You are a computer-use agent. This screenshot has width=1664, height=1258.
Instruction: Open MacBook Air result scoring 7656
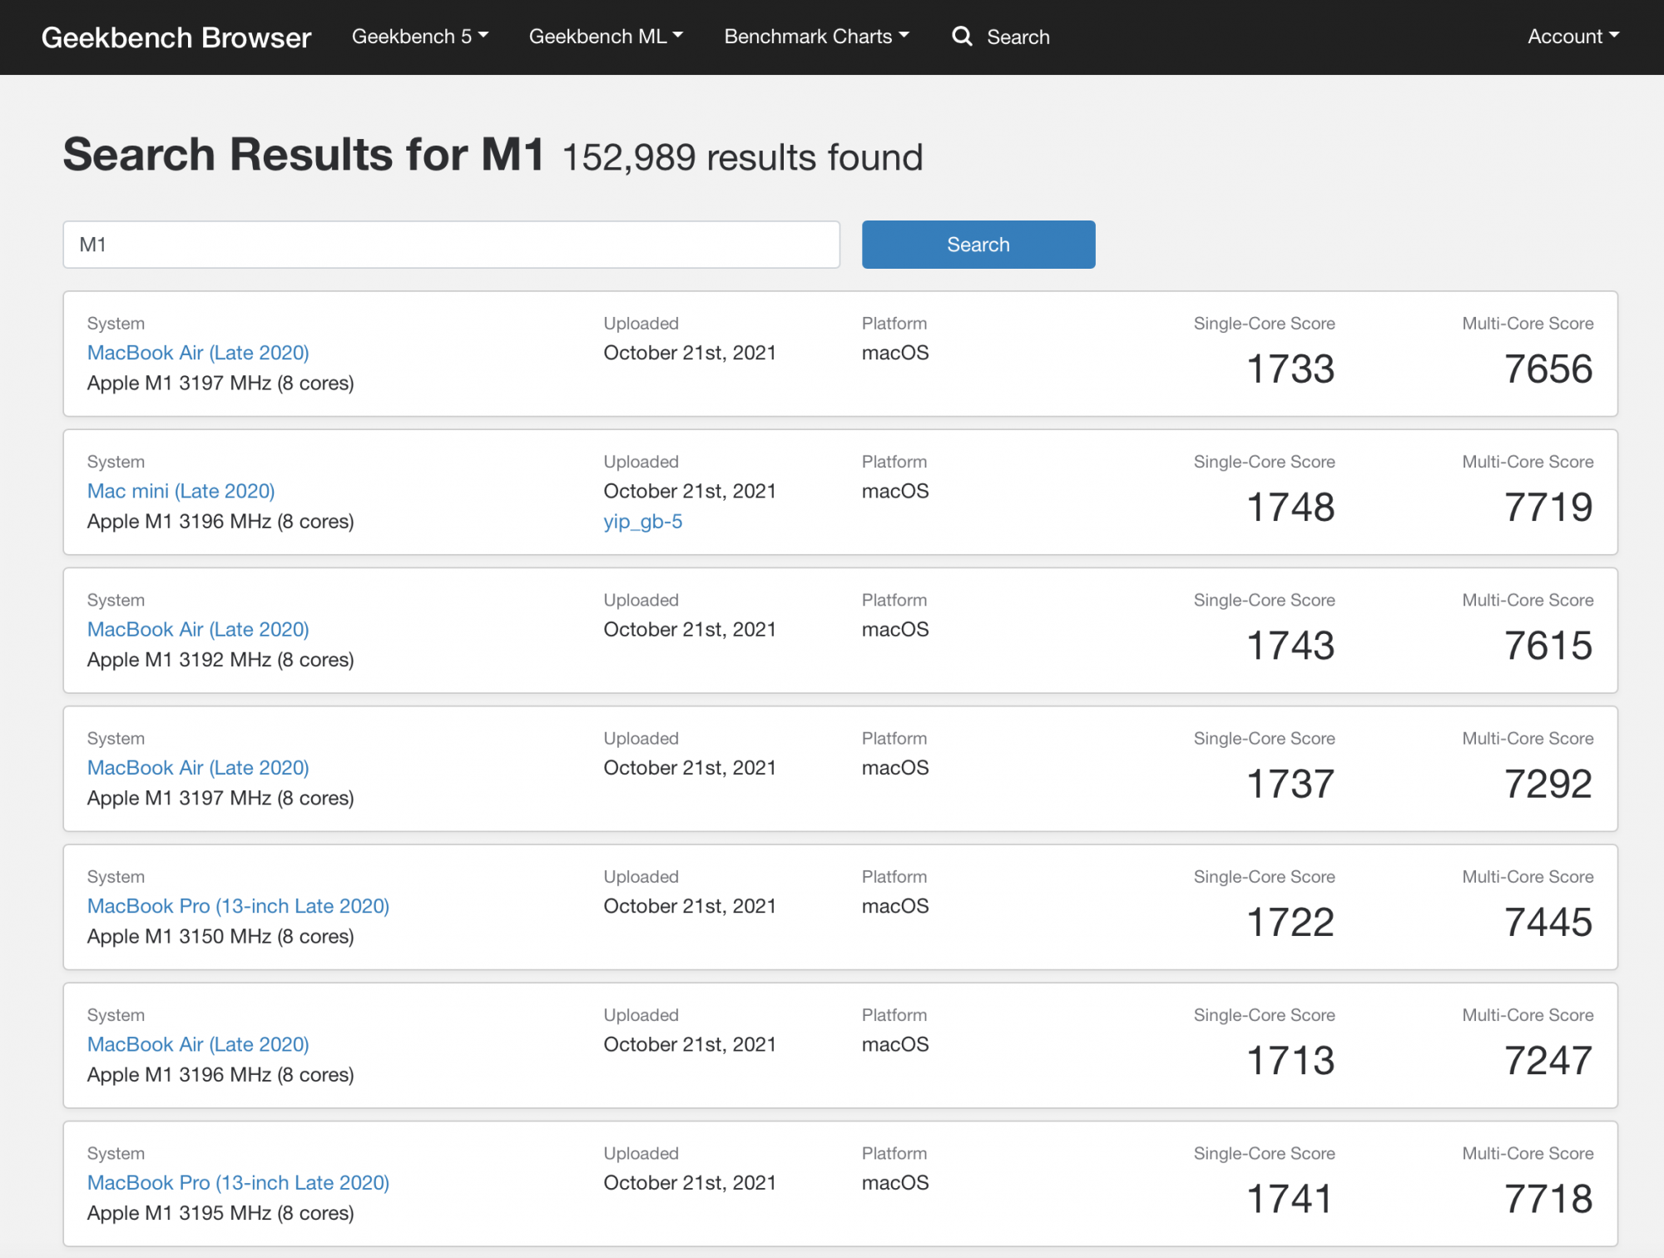pyautogui.click(x=198, y=353)
